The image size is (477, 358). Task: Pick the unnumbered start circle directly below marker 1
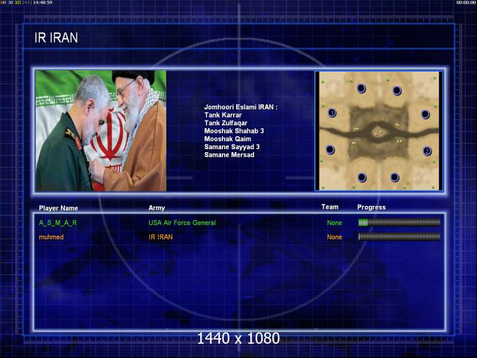click(x=330, y=150)
